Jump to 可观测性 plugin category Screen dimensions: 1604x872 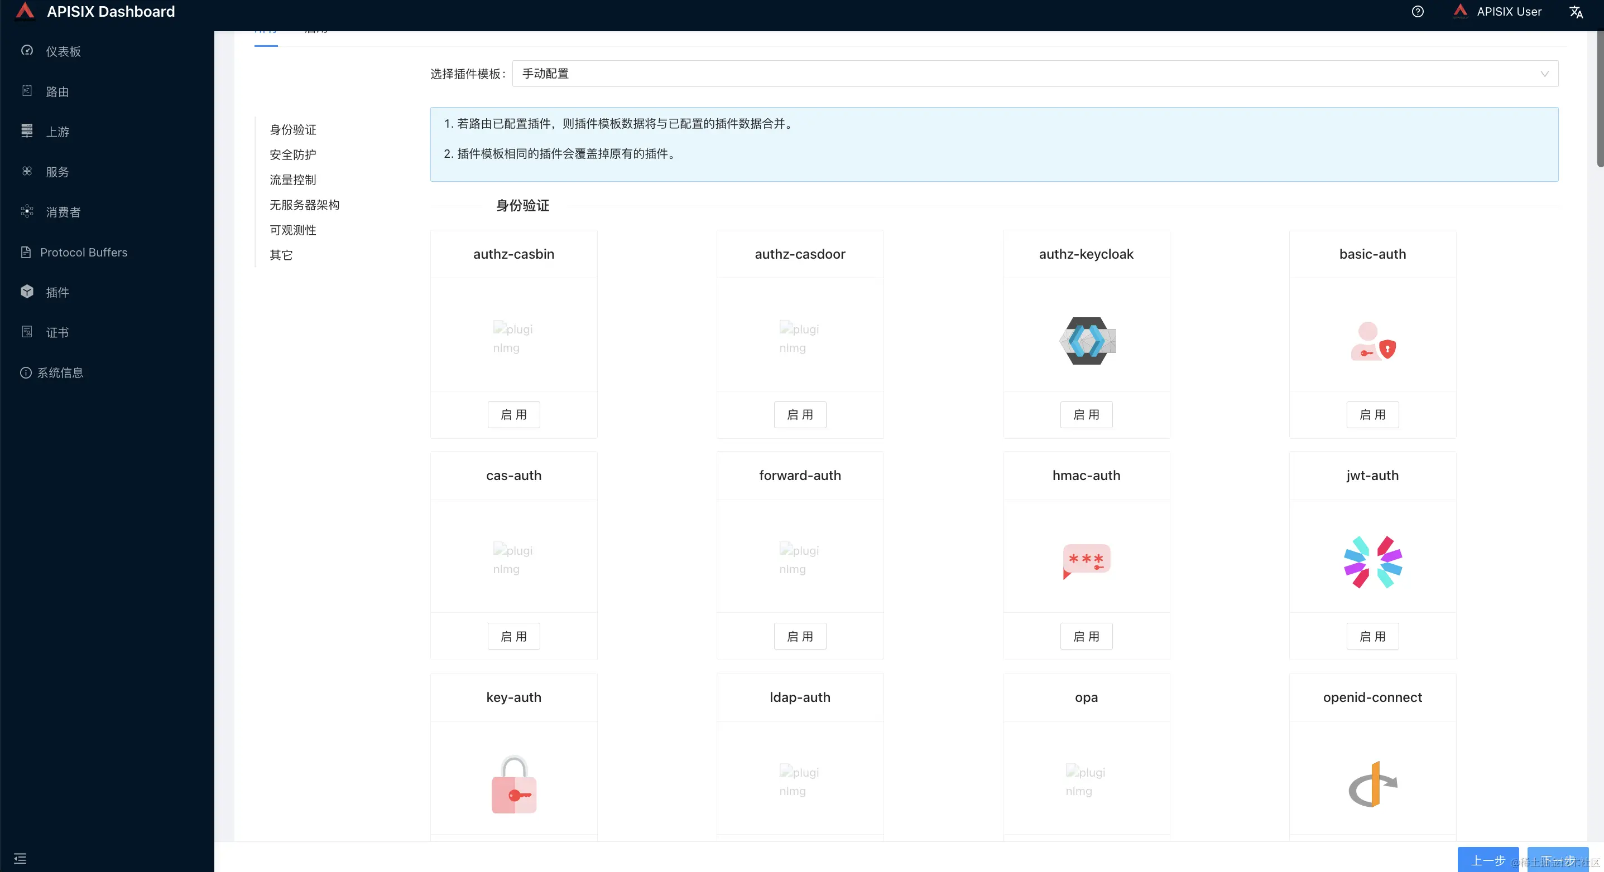[292, 230]
